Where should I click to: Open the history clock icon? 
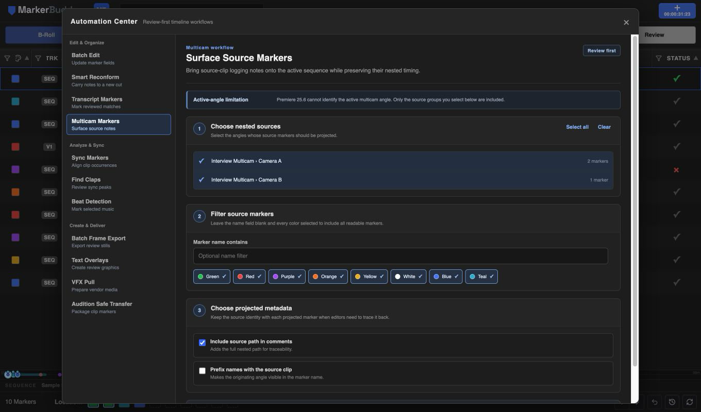[672, 402]
